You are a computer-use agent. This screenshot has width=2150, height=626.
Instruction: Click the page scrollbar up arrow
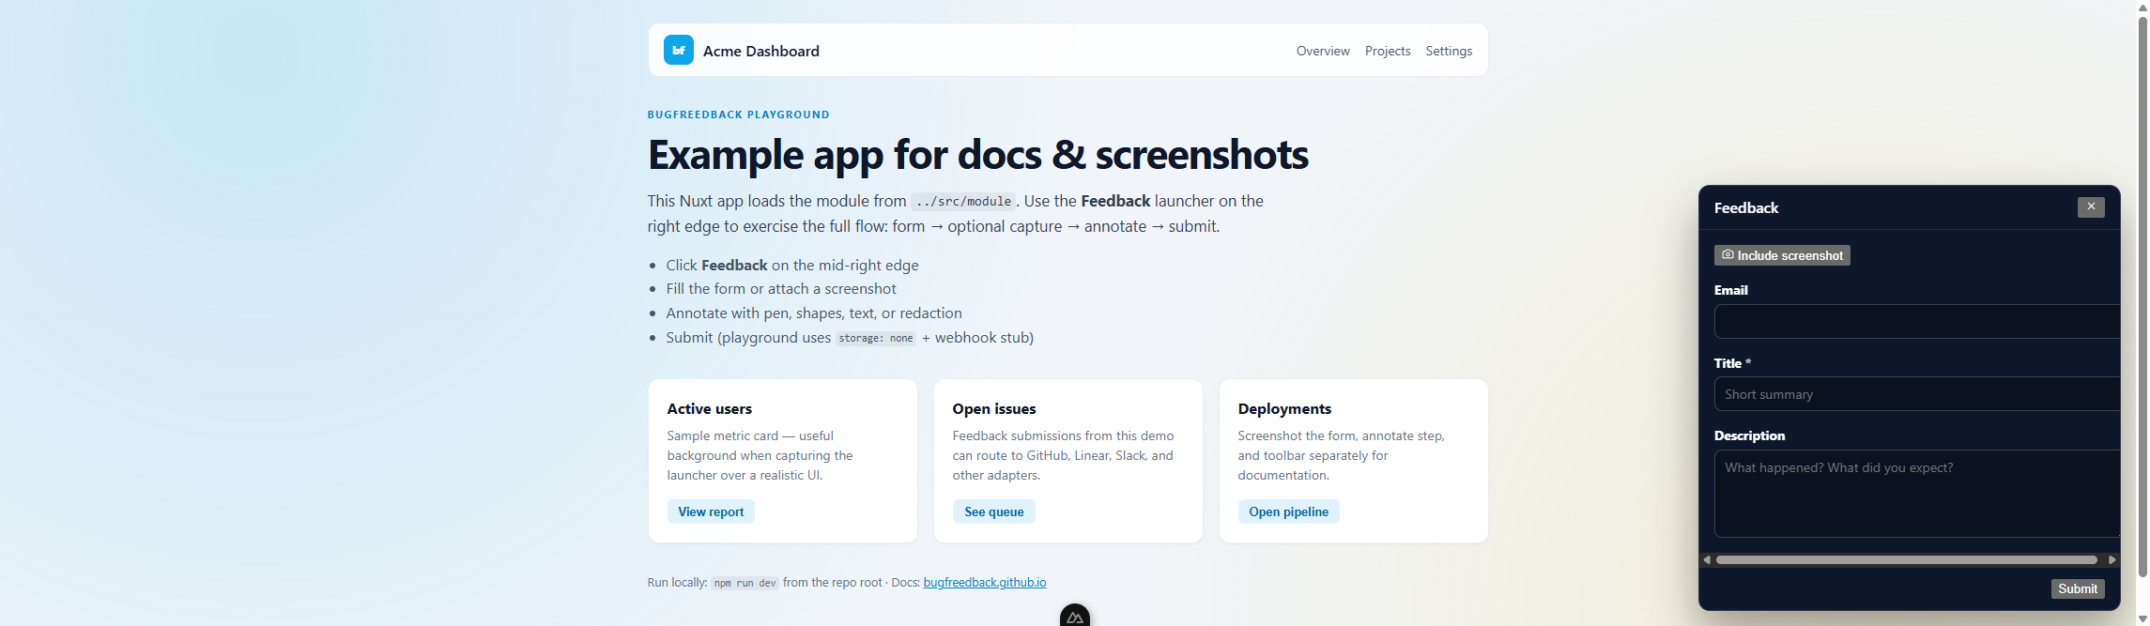click(2142, 7)
